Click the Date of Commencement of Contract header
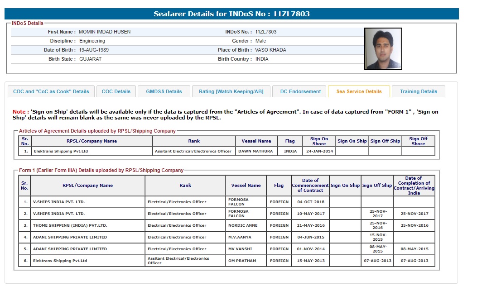The height and width of the screenshot is (286, 477). [310, 186]
